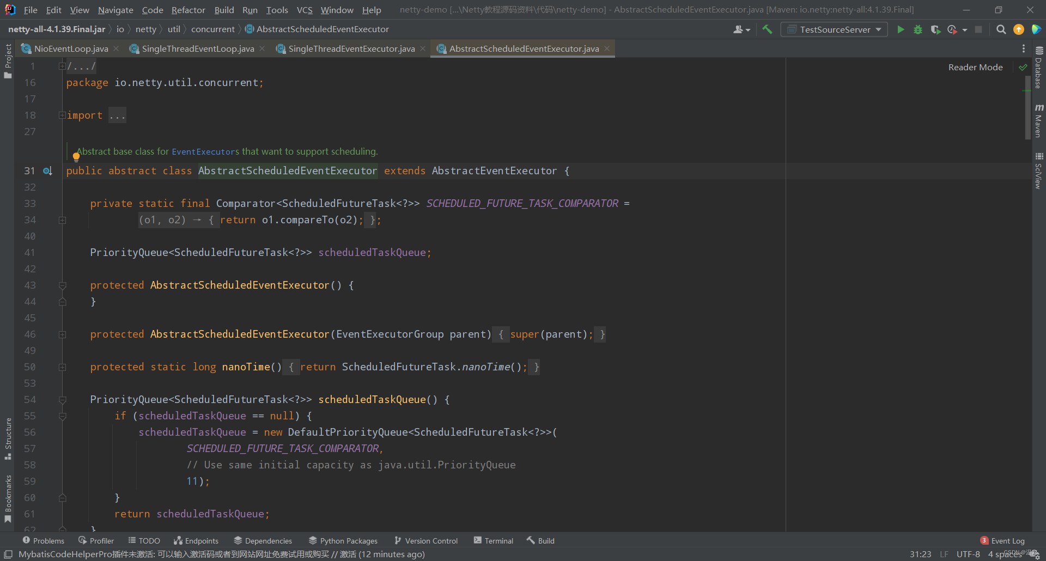The height and width of the screenshot is (561, 1046).
Task: Open the Endpoints tool window
Action: (196, 541)
